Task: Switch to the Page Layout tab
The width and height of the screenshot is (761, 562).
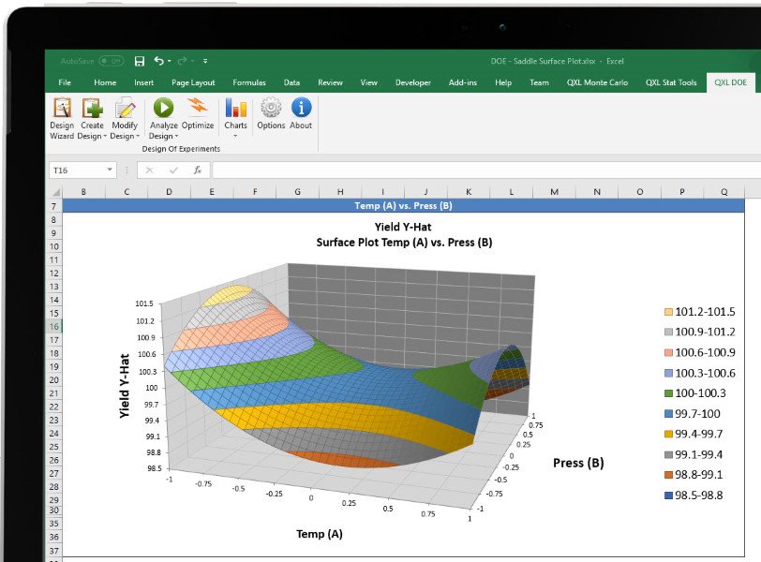Action: pos(193,82)
